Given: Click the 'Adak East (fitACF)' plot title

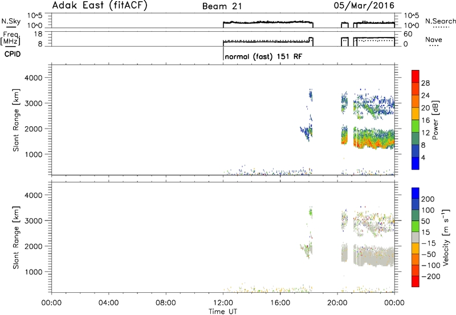Looking at the screenshot, I should click(100, 5).
